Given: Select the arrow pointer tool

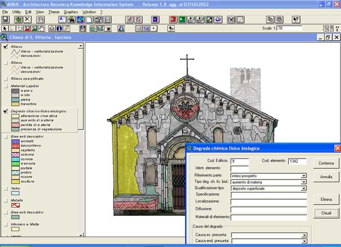Looking at the screenshot, I should click(x=5, y=29).
